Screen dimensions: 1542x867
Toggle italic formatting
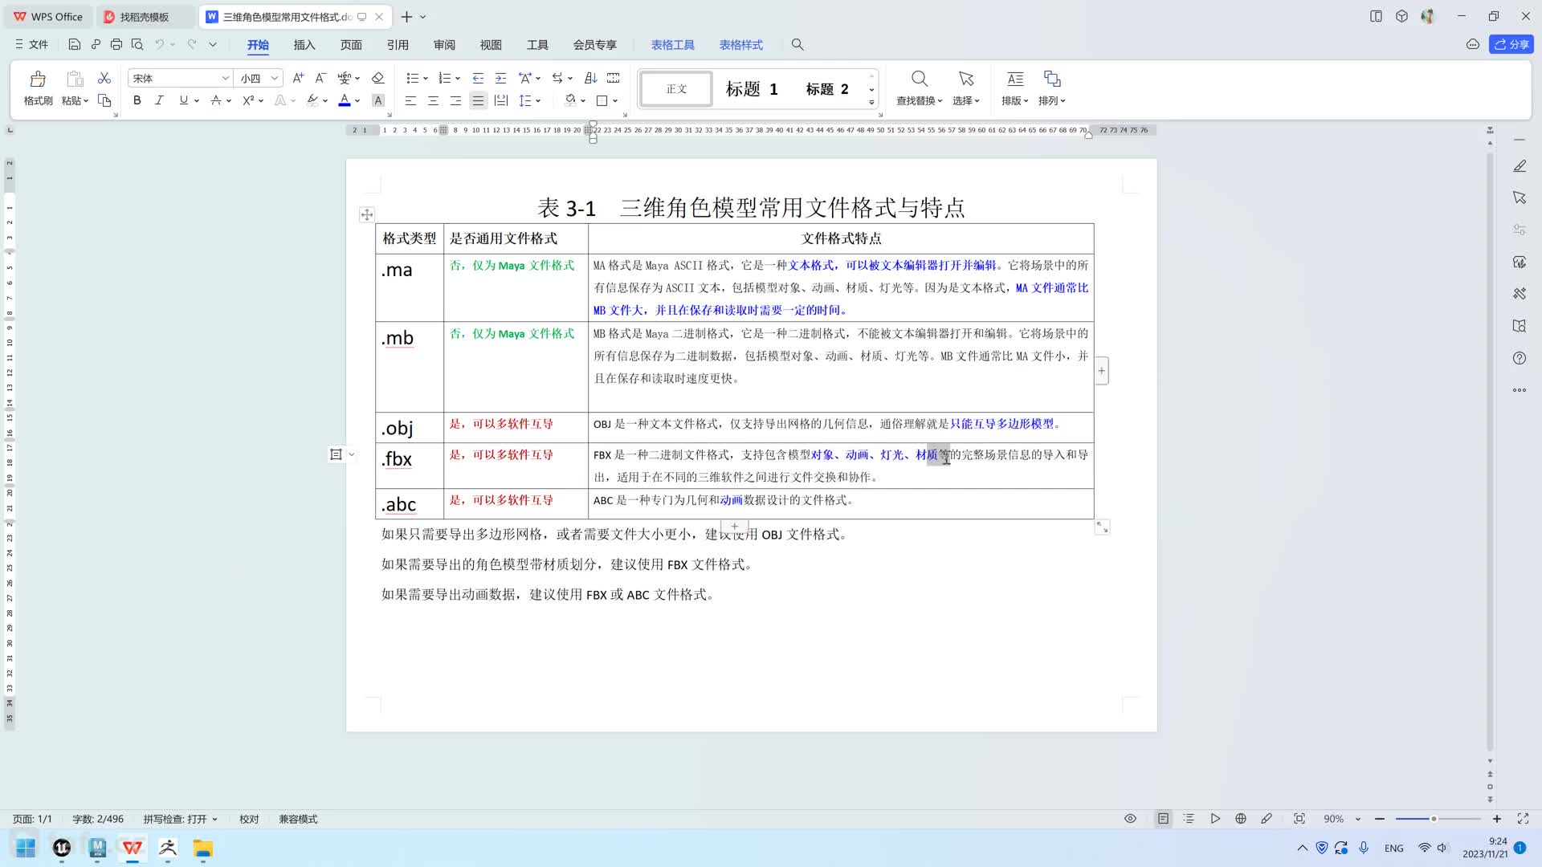tap(159, 100)
